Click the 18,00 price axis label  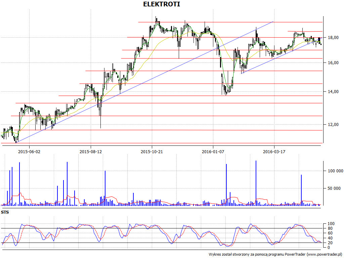pyautogui.click(x=333, y=38)
